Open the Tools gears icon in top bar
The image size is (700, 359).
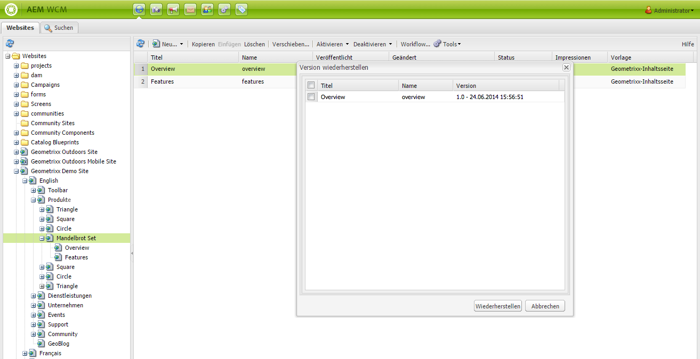point(224,9)
